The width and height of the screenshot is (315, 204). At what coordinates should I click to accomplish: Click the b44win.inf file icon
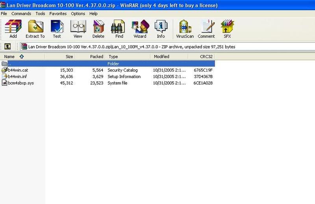(4, 76)
